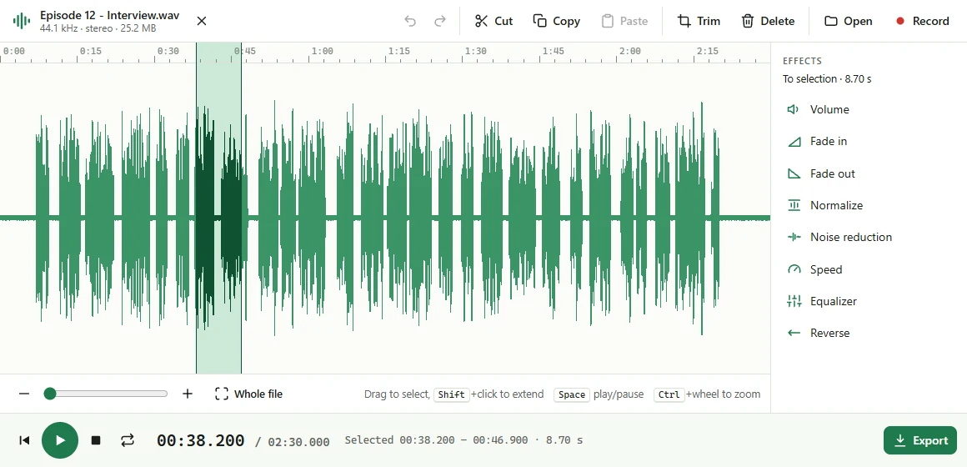Open the Equalizer effect
967x467 pixels.
coord(869,301)
